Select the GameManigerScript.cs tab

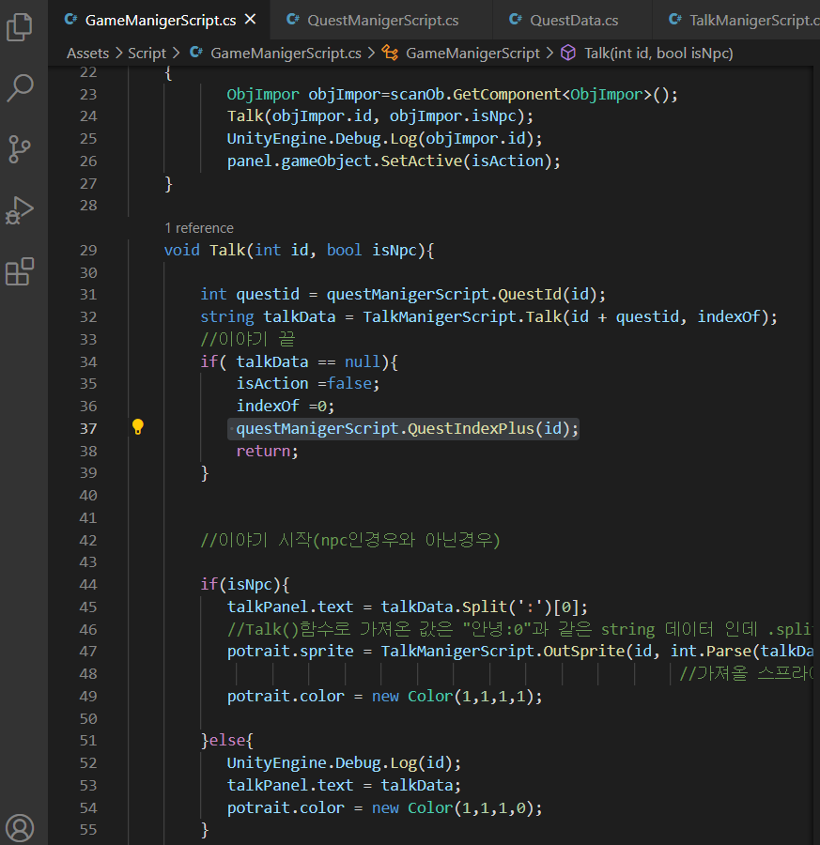point(160,20)
